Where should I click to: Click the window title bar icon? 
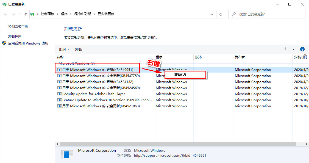coord(4,4)
